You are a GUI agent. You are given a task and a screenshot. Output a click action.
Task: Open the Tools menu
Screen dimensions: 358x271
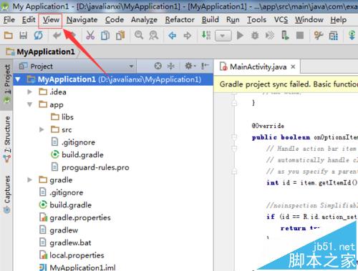(256, 20)
